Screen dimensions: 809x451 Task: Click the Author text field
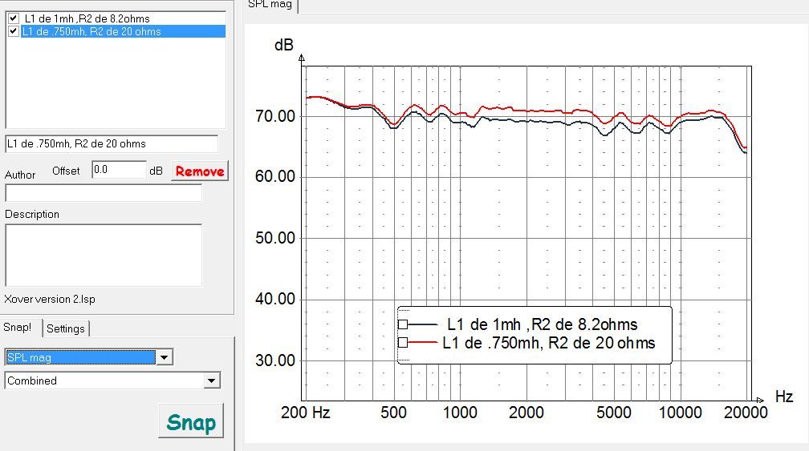pos(104,193)
